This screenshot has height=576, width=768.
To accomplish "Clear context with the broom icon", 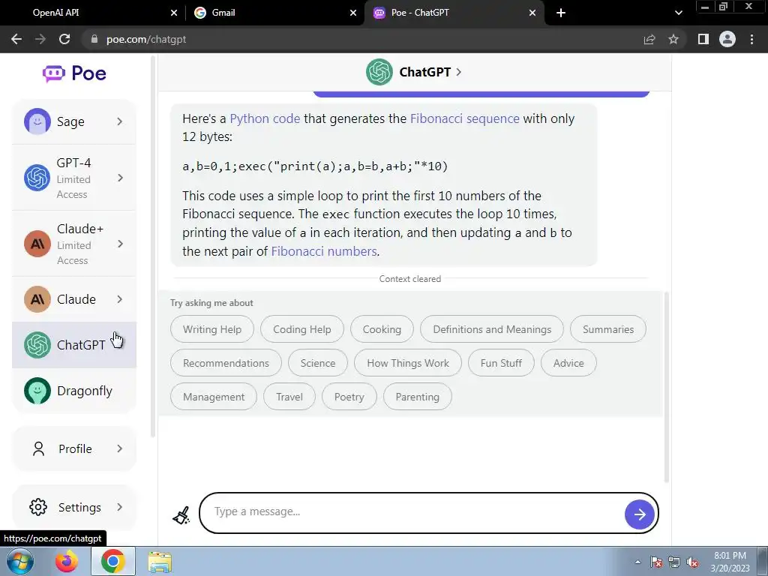I will coord(181,515).
